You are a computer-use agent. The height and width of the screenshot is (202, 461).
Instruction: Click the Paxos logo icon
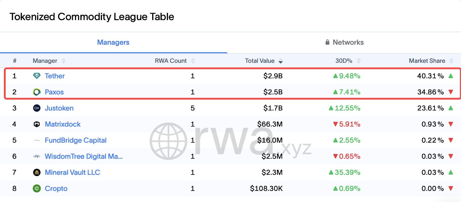click(37, 92)
